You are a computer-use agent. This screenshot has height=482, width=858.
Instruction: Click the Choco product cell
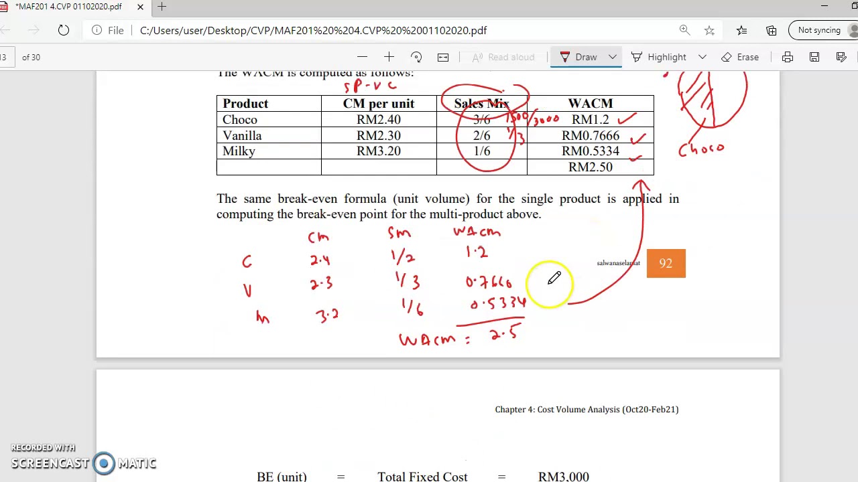[x=269, y=120]
